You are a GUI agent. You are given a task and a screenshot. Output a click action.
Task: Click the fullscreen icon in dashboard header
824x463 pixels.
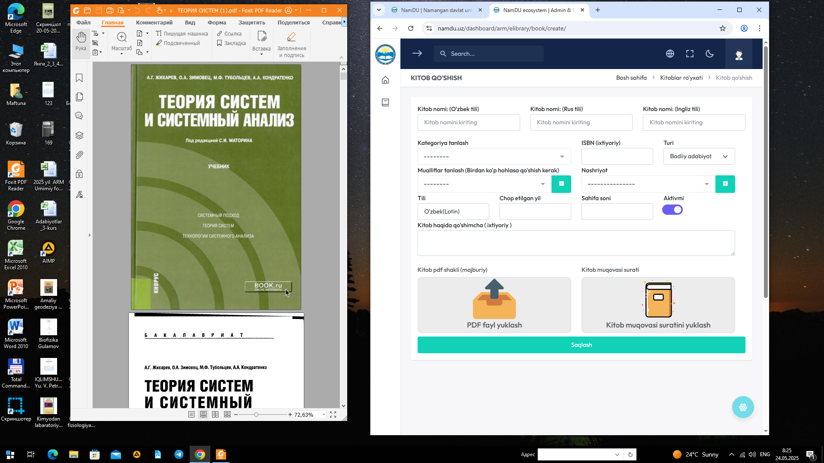pyautogui.click(x=690, y=54)
